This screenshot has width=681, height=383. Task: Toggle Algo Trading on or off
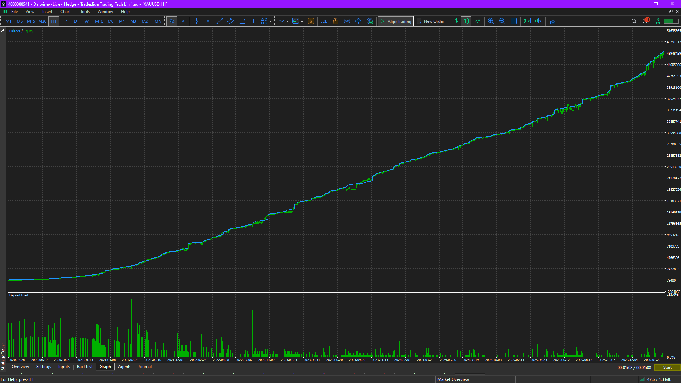395,21
